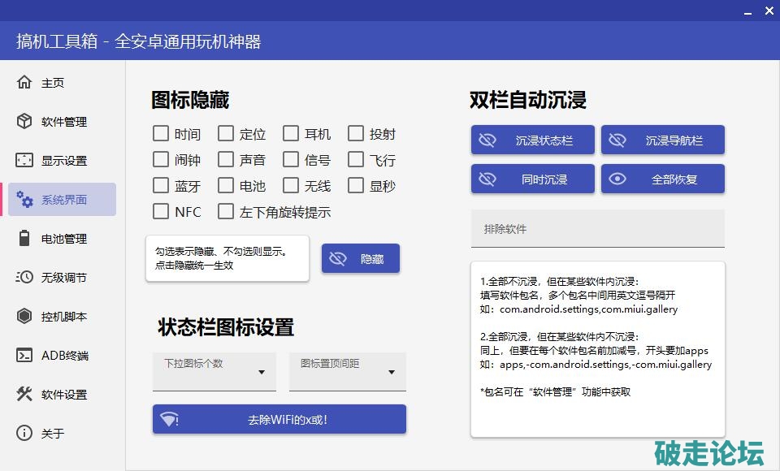Expand the 下拉图标个数 dropdown

click(x=214, y=372)
